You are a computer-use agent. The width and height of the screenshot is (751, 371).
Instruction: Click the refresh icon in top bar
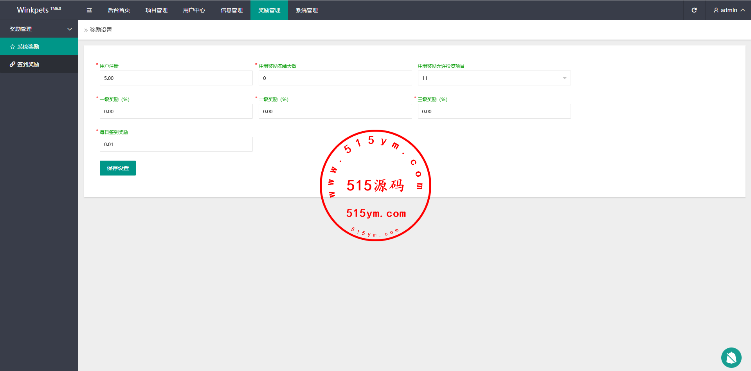[x=694, y=10]
